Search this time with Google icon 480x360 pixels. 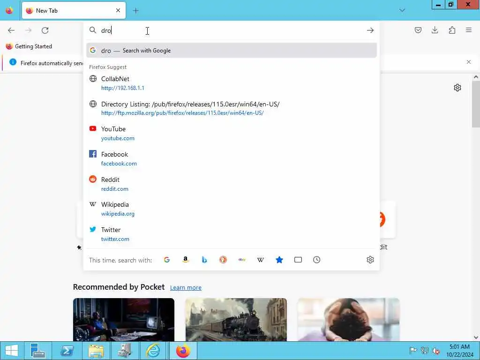pyautogui.click(x=167, y=260)
